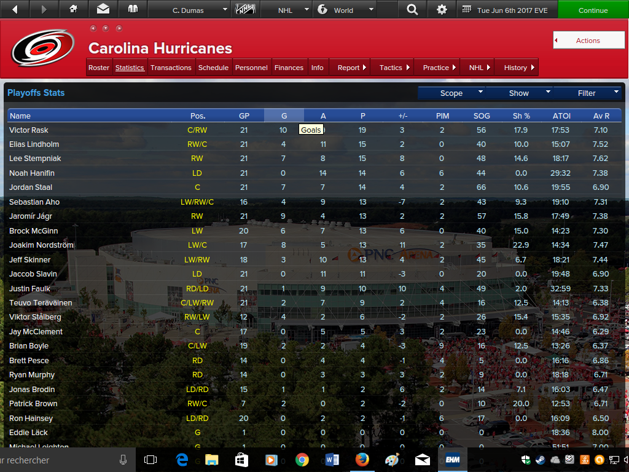Click the Task View taskbar icon

(x=150, y=460)
